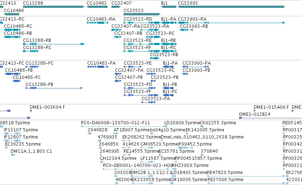Click EST label EK141005.5prime
This screenshot has width=302, height=185.
205,130
